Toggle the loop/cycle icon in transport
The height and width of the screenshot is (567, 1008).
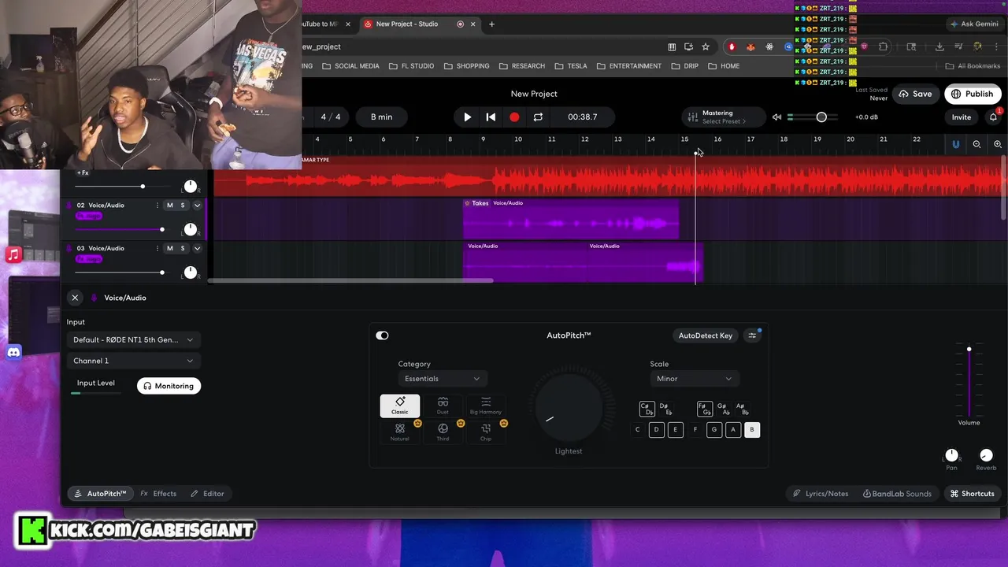pos(538,117)
